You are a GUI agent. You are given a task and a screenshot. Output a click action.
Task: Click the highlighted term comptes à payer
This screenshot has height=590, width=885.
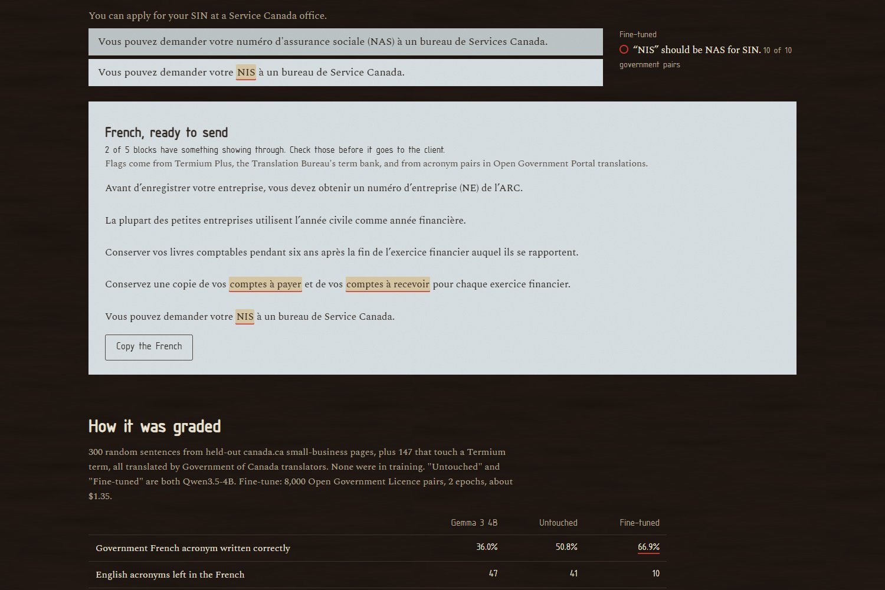[265, 284]
